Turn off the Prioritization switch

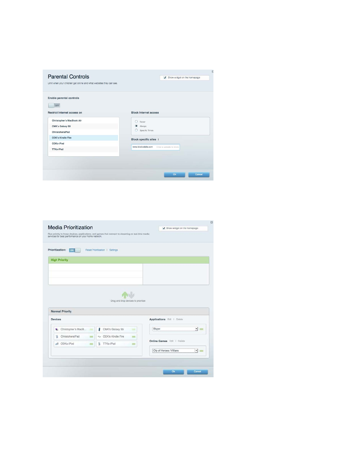pos(75,250)
